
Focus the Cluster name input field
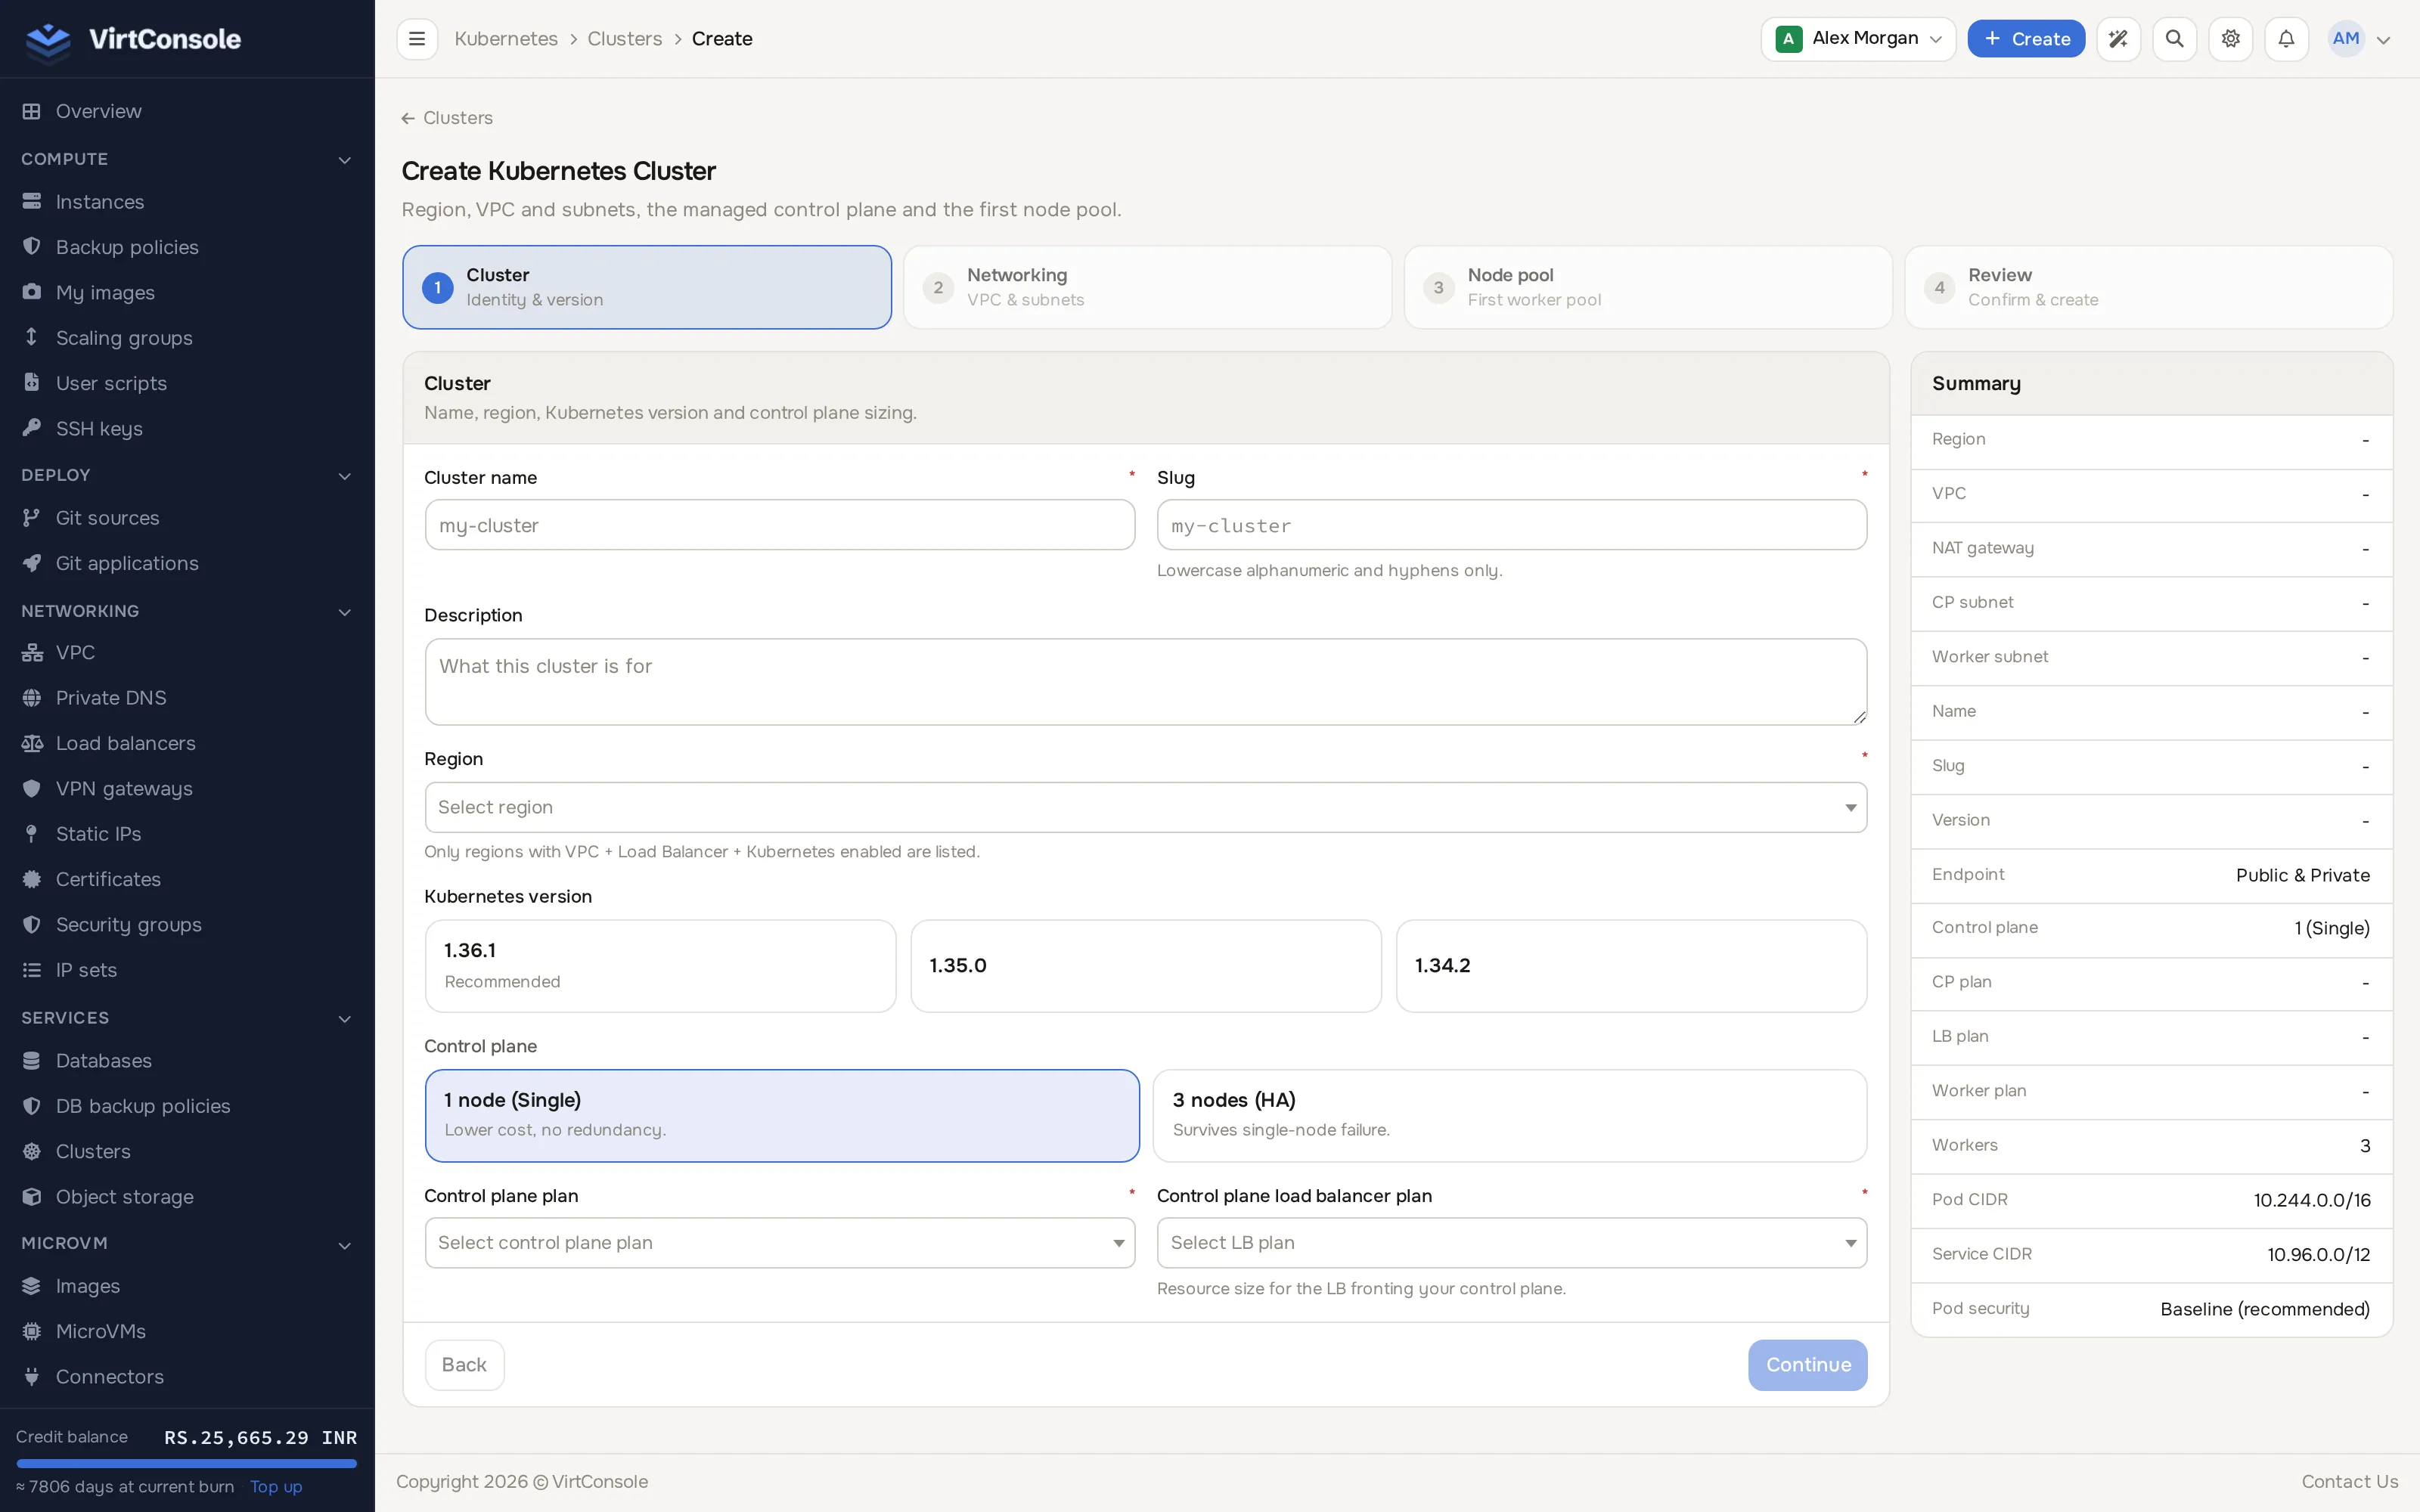pyautogui.click(x=780, y=525)
